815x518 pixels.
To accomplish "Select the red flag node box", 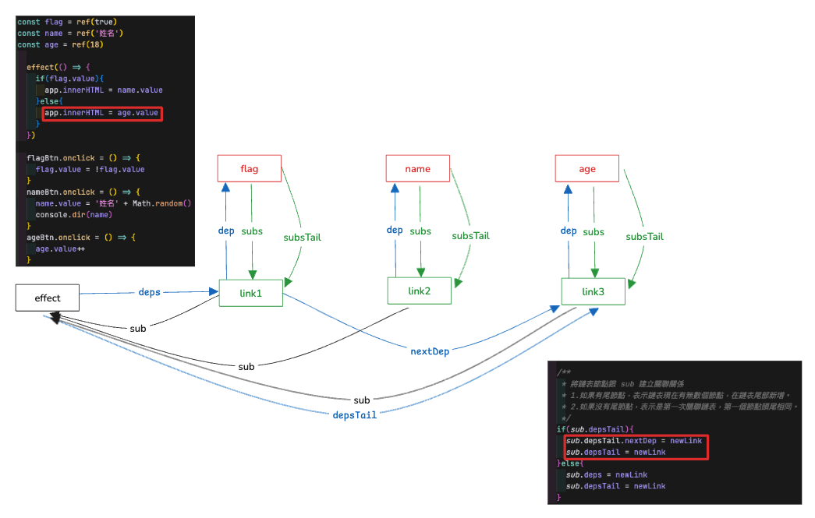I will pos(249,169).
